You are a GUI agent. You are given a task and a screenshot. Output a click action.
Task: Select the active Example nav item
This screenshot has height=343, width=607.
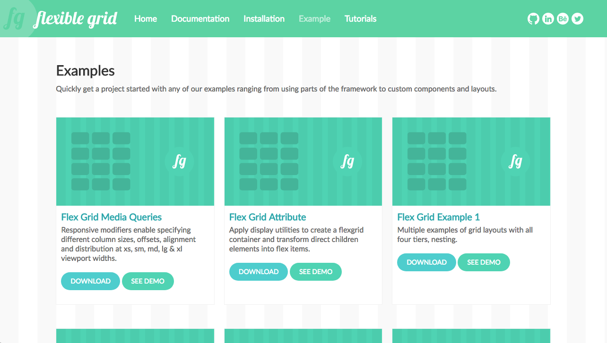[314, 18]
